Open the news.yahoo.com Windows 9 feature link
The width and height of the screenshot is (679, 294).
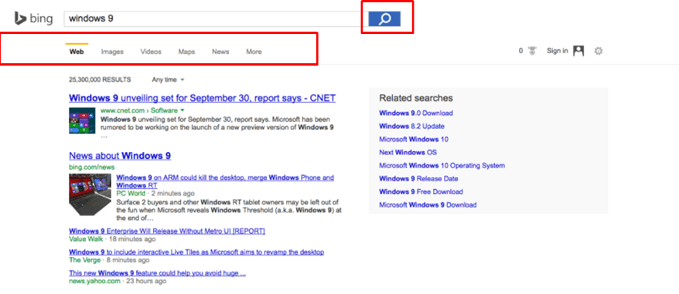pos(157,273)
